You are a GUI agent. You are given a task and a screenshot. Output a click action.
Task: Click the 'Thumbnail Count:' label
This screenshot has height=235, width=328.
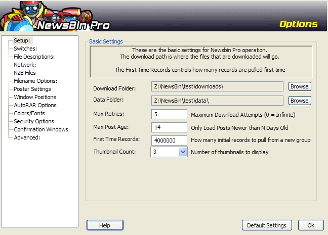click(x=114, y=152)
